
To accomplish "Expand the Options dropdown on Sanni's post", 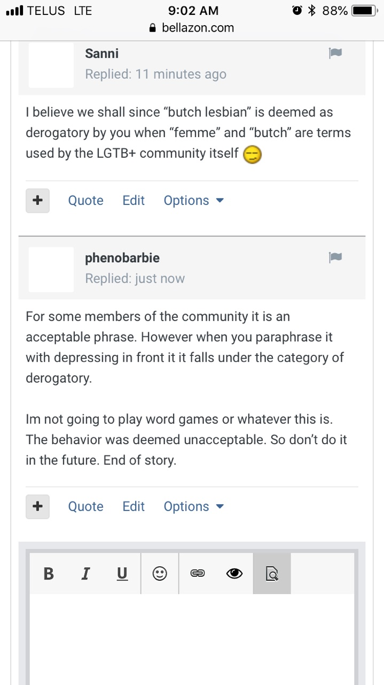I will pos(193,201).
